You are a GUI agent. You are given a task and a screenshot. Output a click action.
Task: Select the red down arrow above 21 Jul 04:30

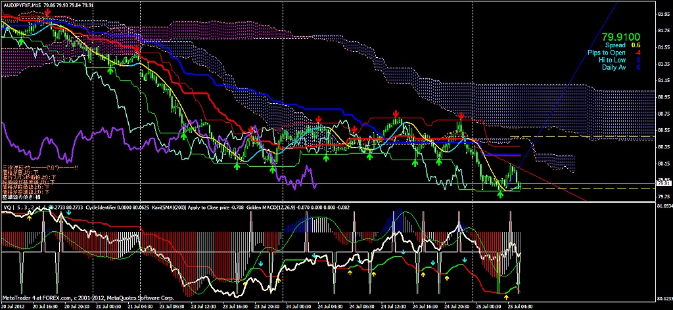pyautogui.click(x=137, y=49)
